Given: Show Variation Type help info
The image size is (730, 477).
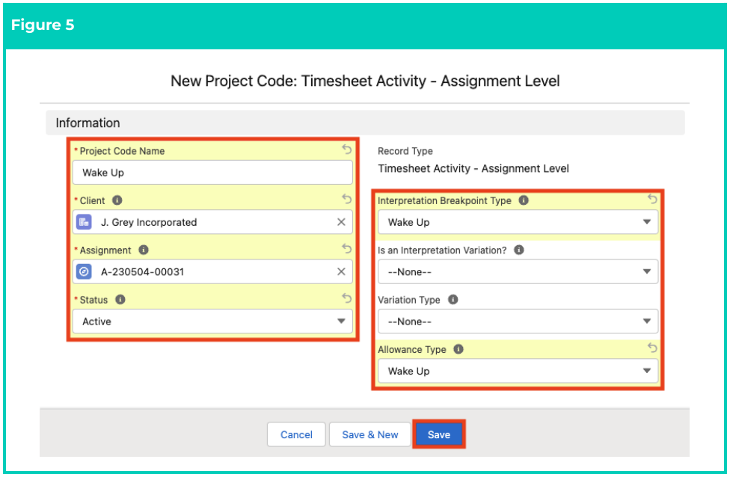Looking at the screenshot, I should coord(453,299).
